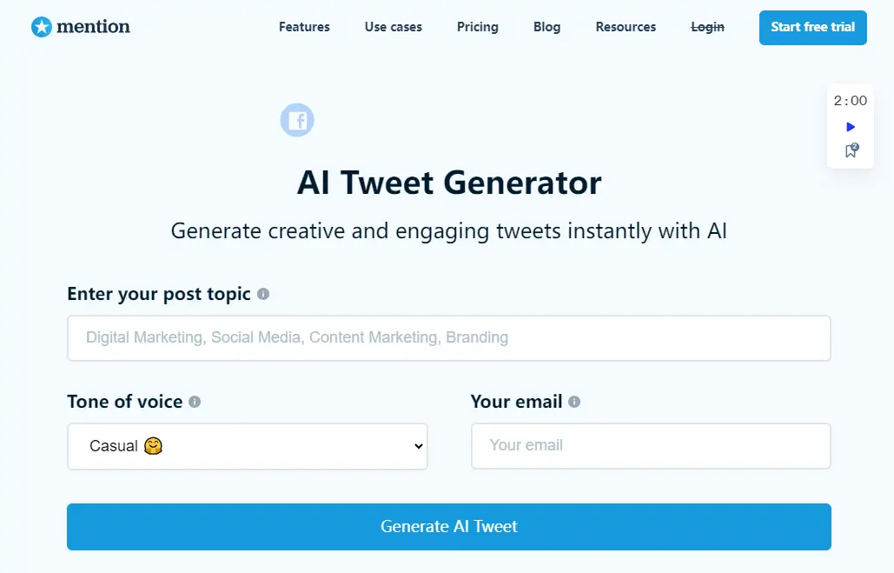This screenshot has height=573, width=894.
Task: Click the info icon beside Tone of voice
Action: 195,402
